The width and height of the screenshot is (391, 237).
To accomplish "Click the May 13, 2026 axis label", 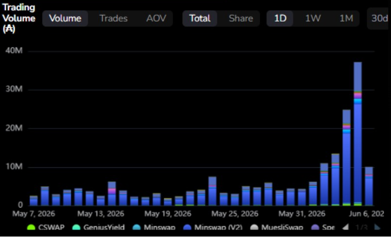I will tap(100, 213).
